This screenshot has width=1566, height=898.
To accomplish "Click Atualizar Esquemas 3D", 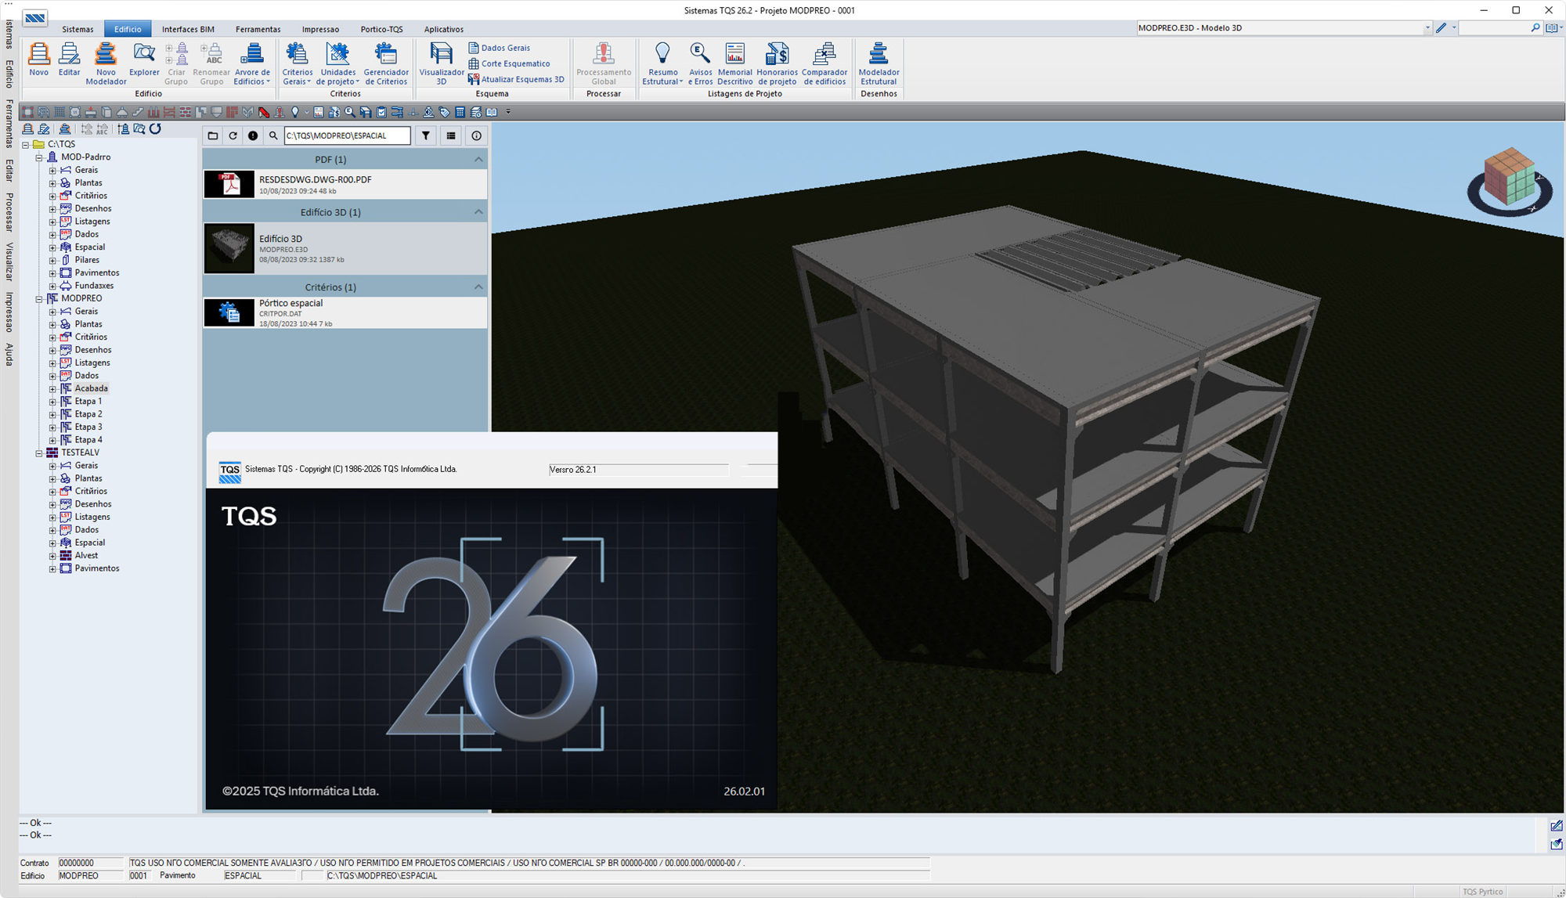I will [516, 79].
